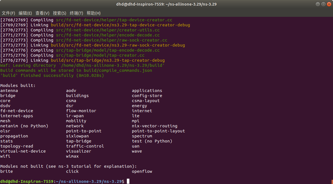This screenshot has height=184, width=333.
Task: Click the blinking cursor at the shell prompt
Action: (128, 181)
